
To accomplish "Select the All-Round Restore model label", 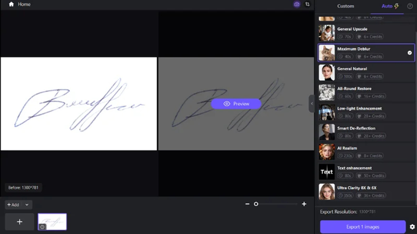I will click(354, 88).
